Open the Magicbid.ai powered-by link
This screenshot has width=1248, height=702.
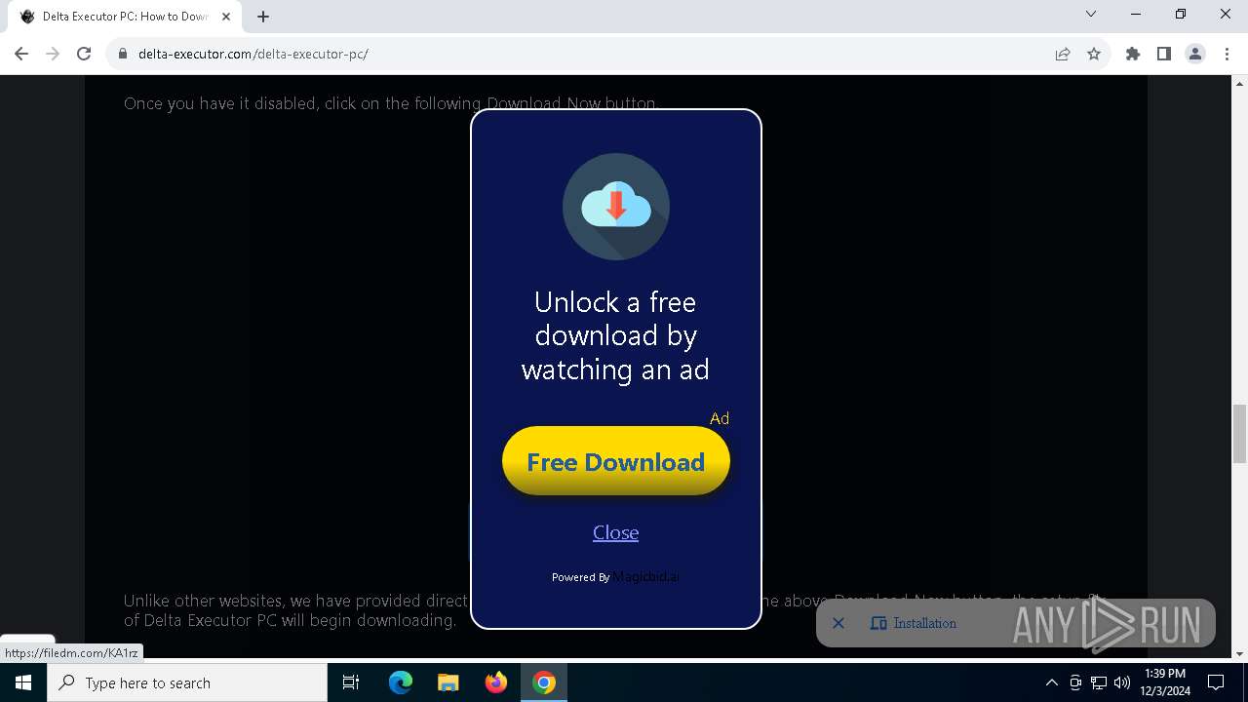click(645, 576)
